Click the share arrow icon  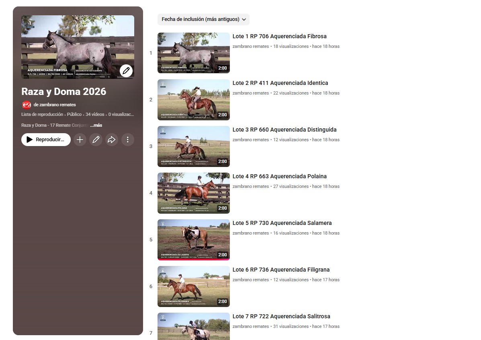pyautogui.click(x=112, y=140)
